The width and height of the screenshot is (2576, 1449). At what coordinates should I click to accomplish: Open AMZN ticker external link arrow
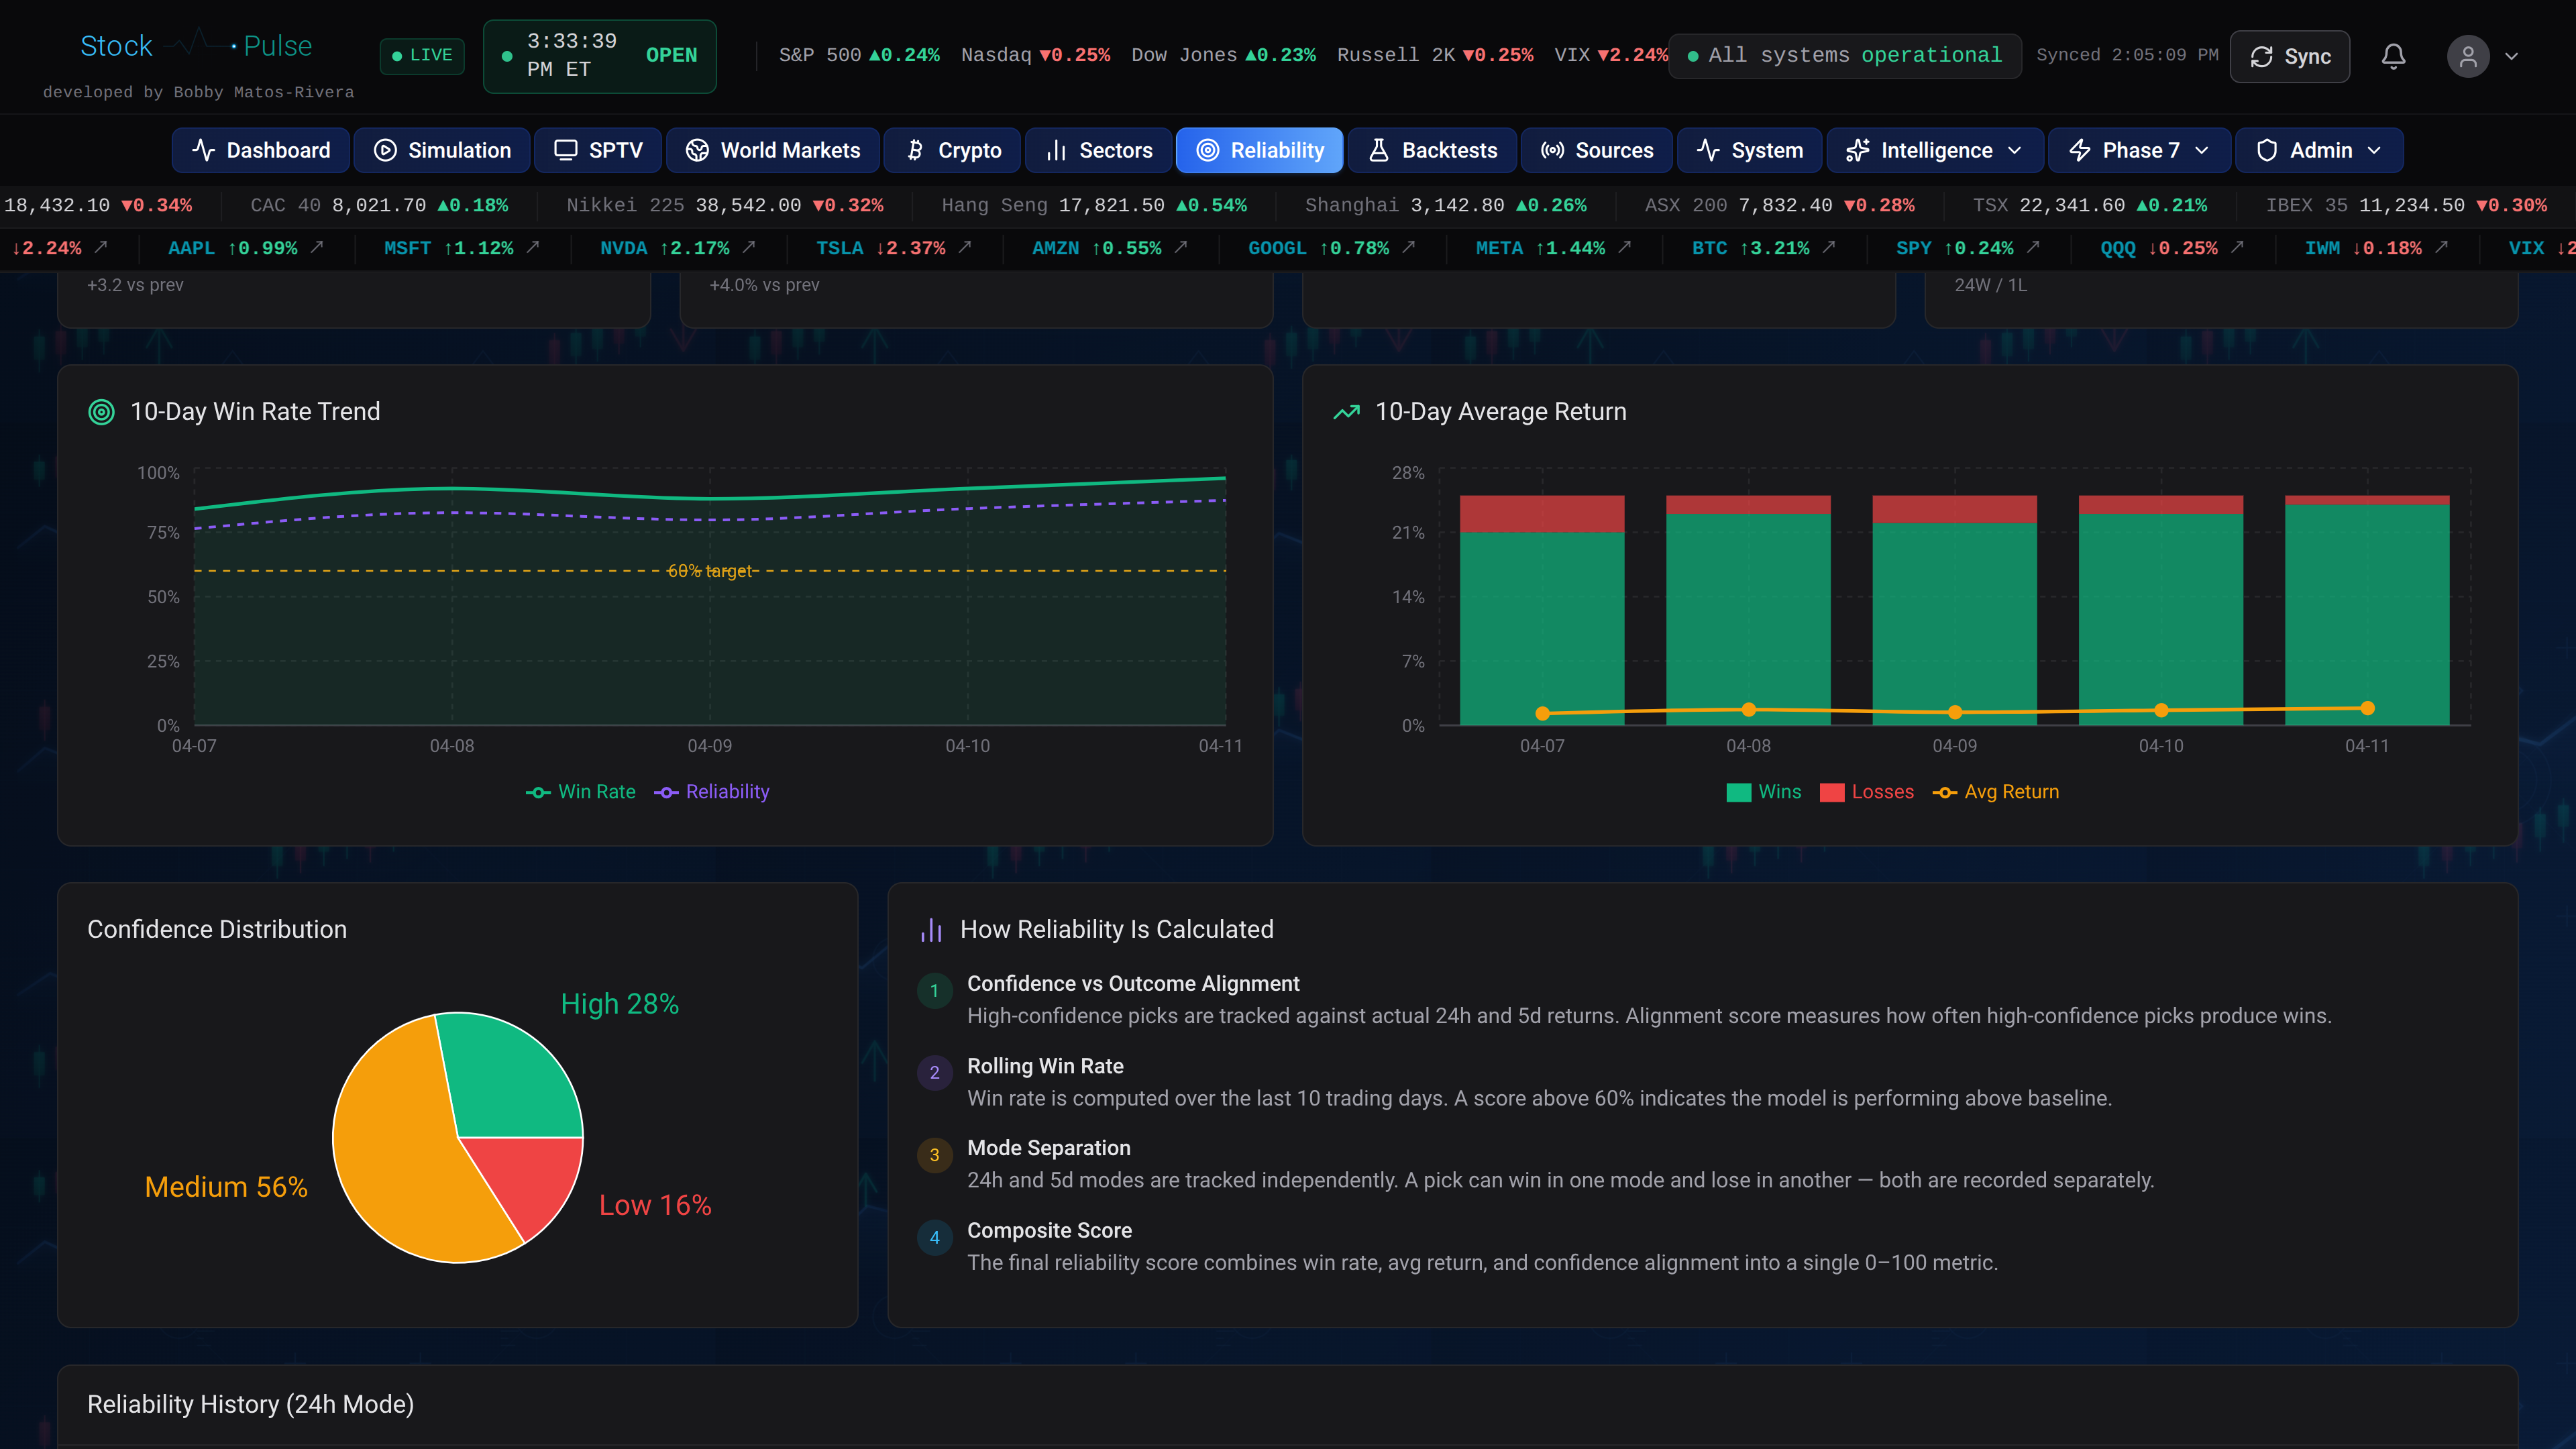coord(1181,247)
